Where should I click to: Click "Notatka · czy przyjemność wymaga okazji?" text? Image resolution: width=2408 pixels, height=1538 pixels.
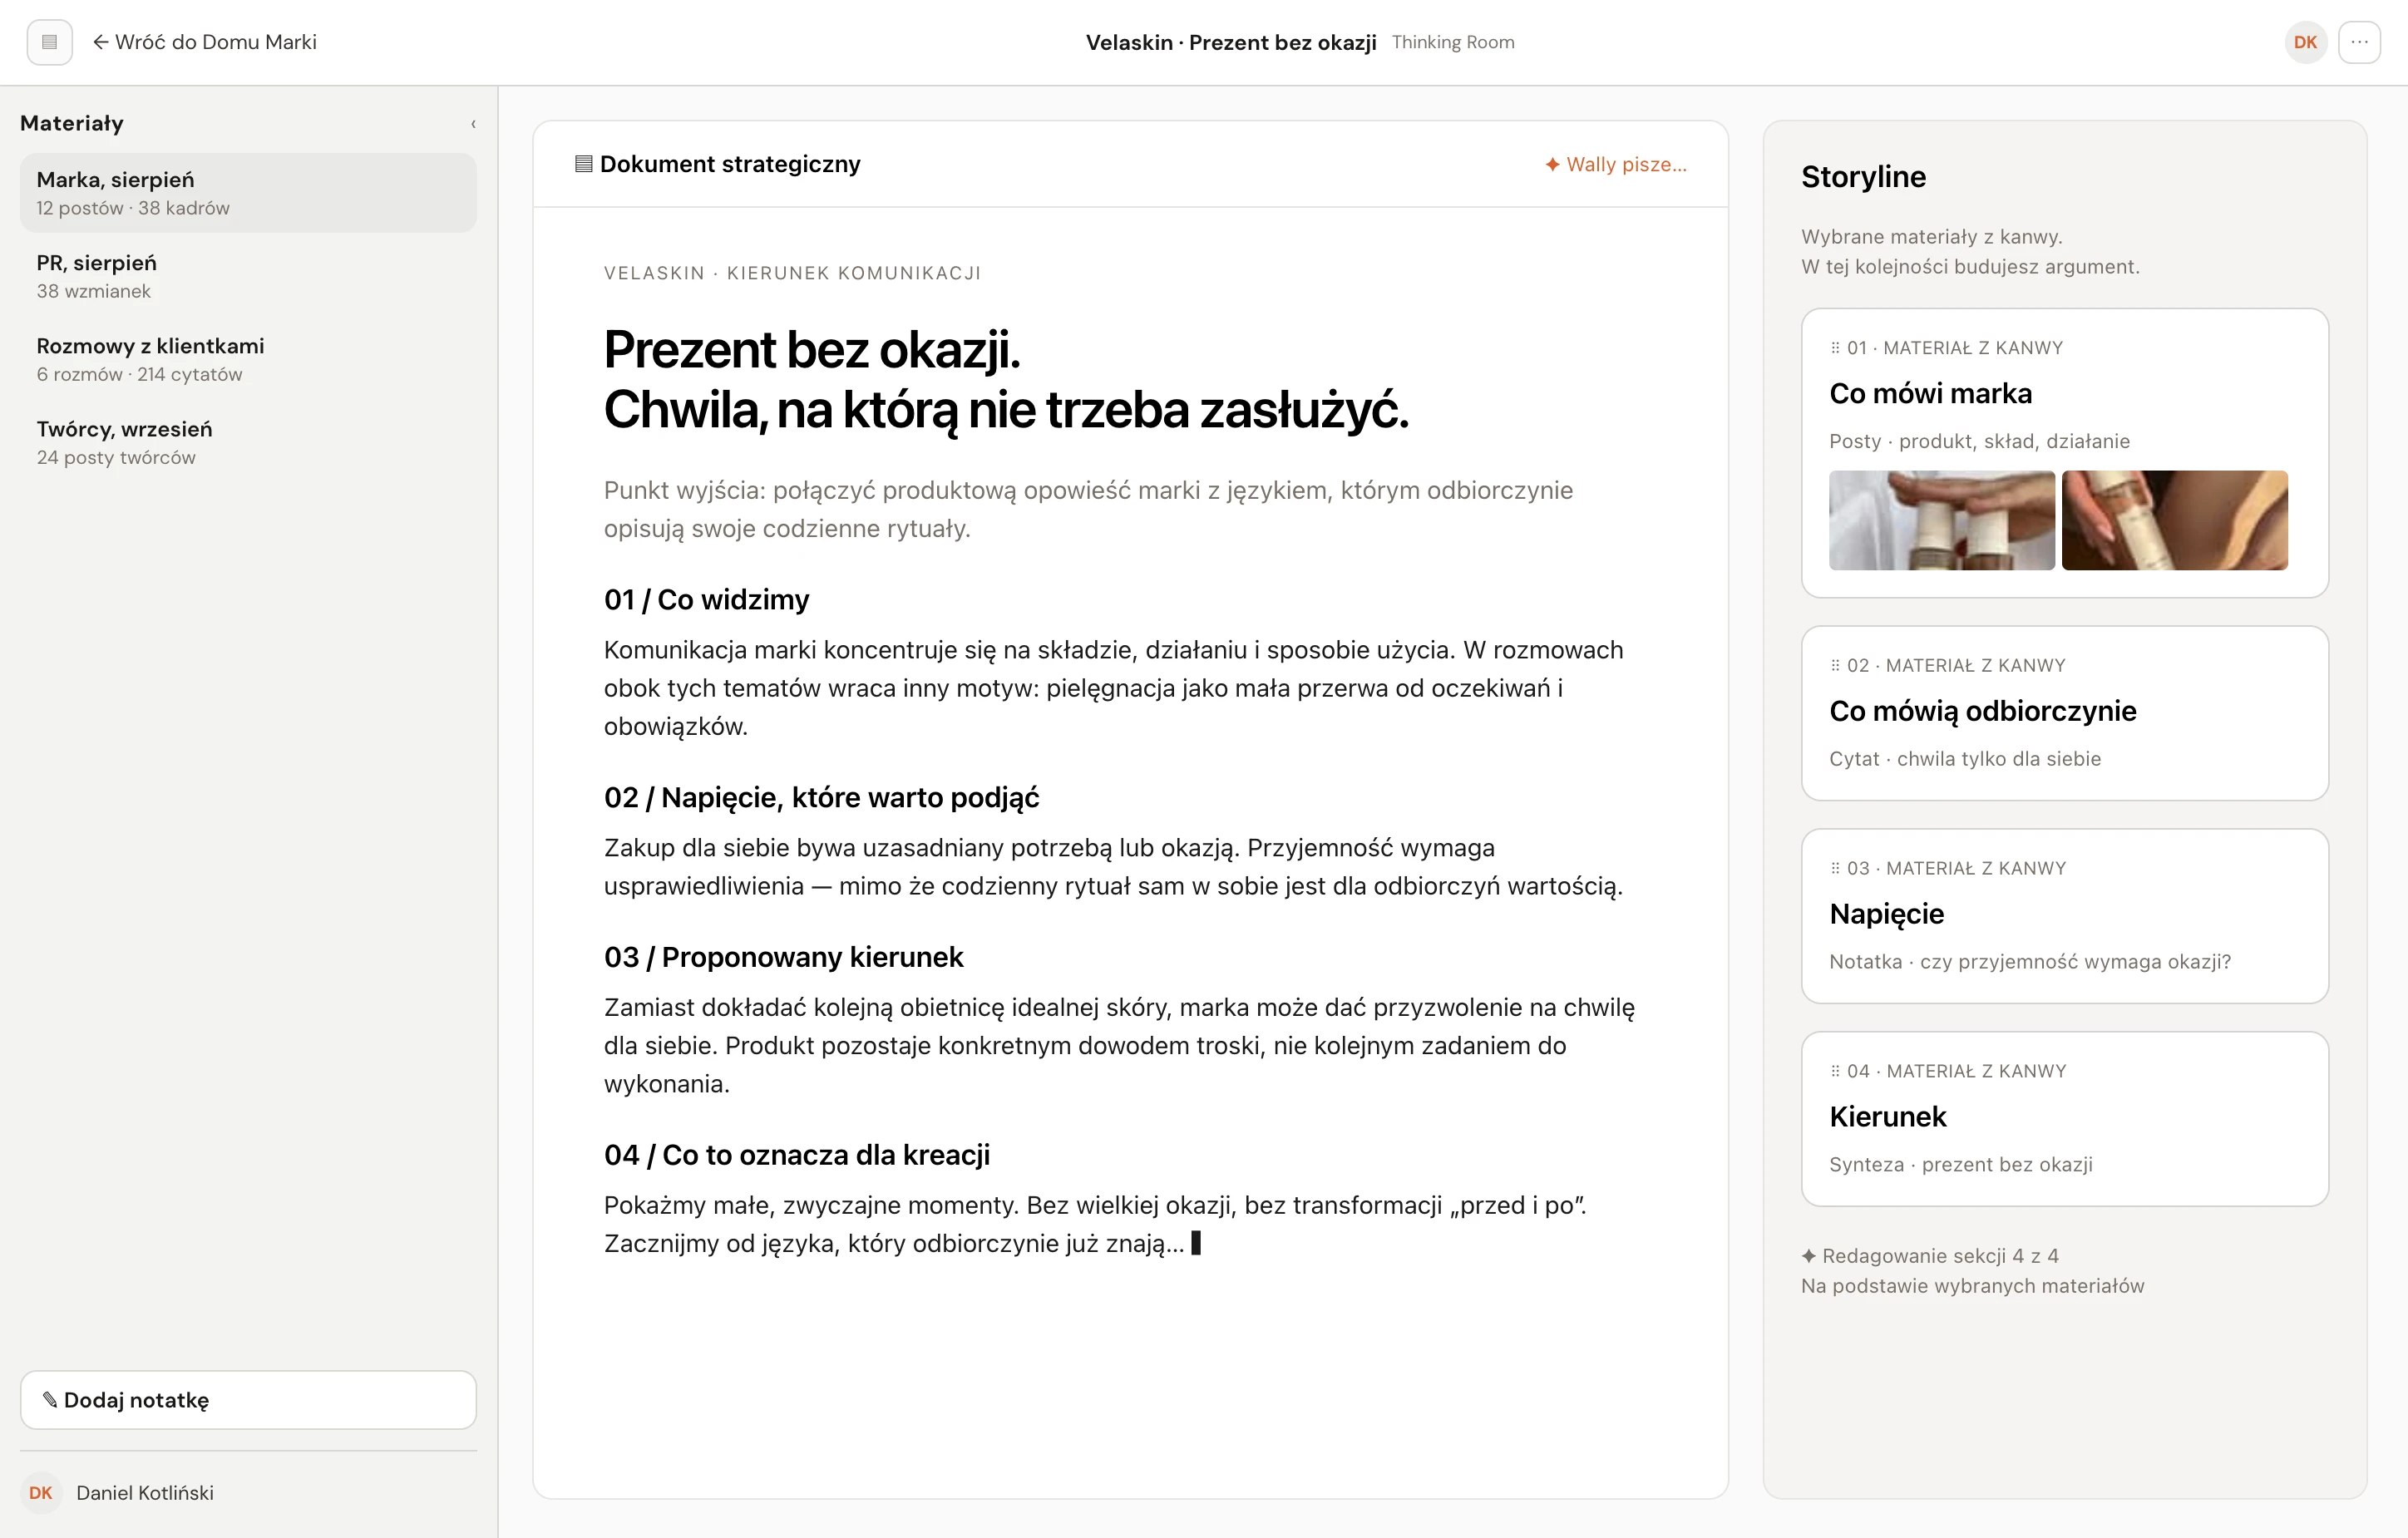tap(2029, 962)
